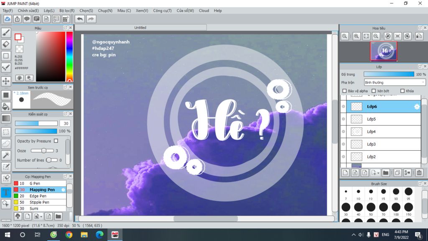This screenshot has width=428, height=241.
Task: Open the Pha trộn blend mode dropdown
Action: click(x=395, y=82)
